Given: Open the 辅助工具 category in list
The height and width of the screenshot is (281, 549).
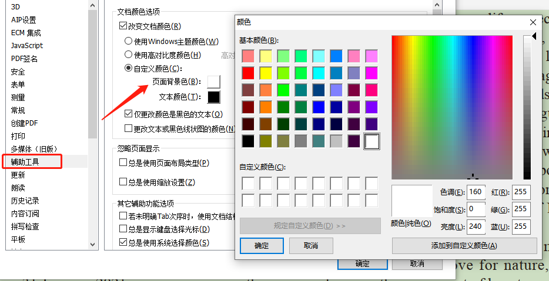Looking at the screenshot, I should pos(26,161).
